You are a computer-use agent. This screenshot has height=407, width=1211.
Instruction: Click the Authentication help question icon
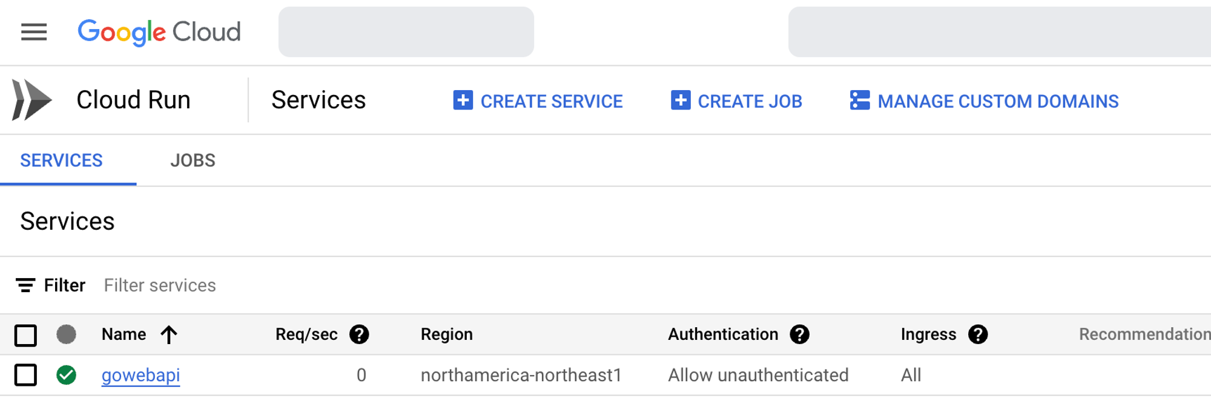[800, 334]
